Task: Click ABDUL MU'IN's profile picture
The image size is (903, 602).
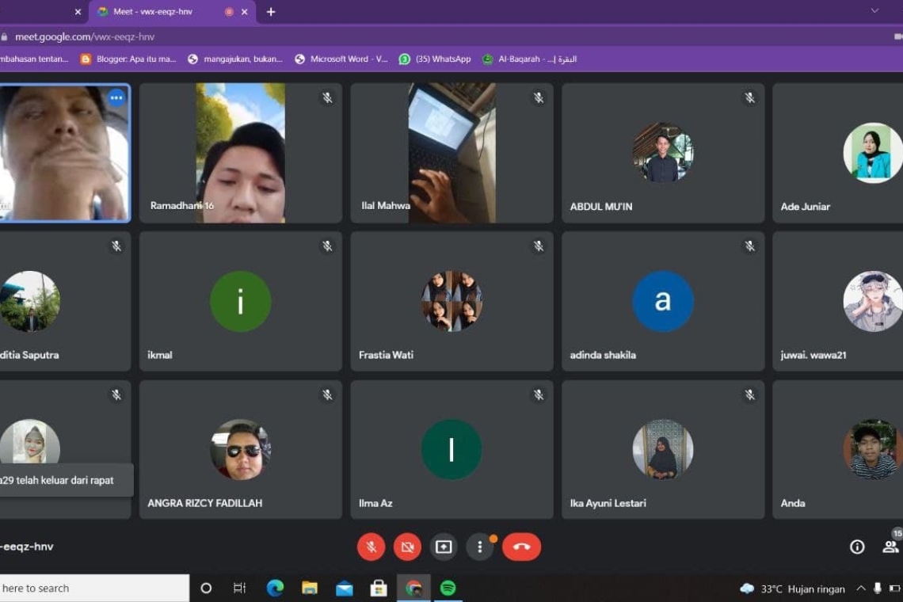Action: [663, 153]
